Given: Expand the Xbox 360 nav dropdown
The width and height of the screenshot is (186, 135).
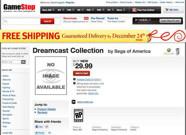Looking at the screenshot, I should 53,10.
